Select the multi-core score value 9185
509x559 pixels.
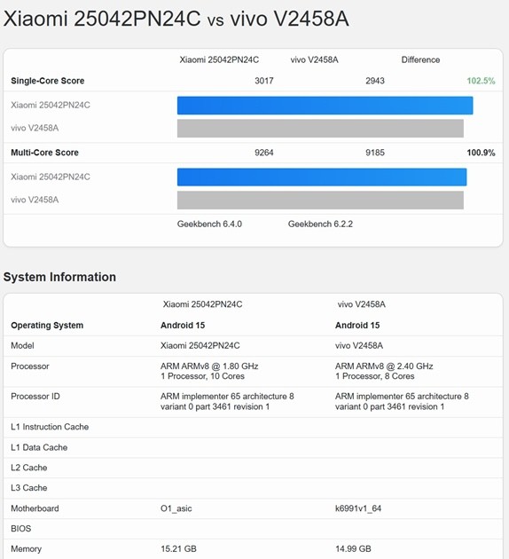[375, 153]
